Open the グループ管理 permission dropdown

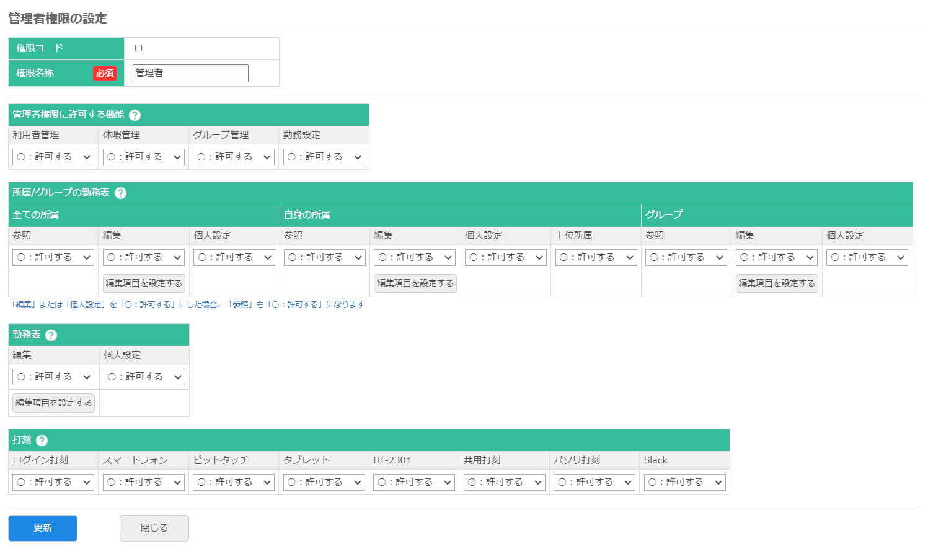pyautogui.click(x=234, y=157)
